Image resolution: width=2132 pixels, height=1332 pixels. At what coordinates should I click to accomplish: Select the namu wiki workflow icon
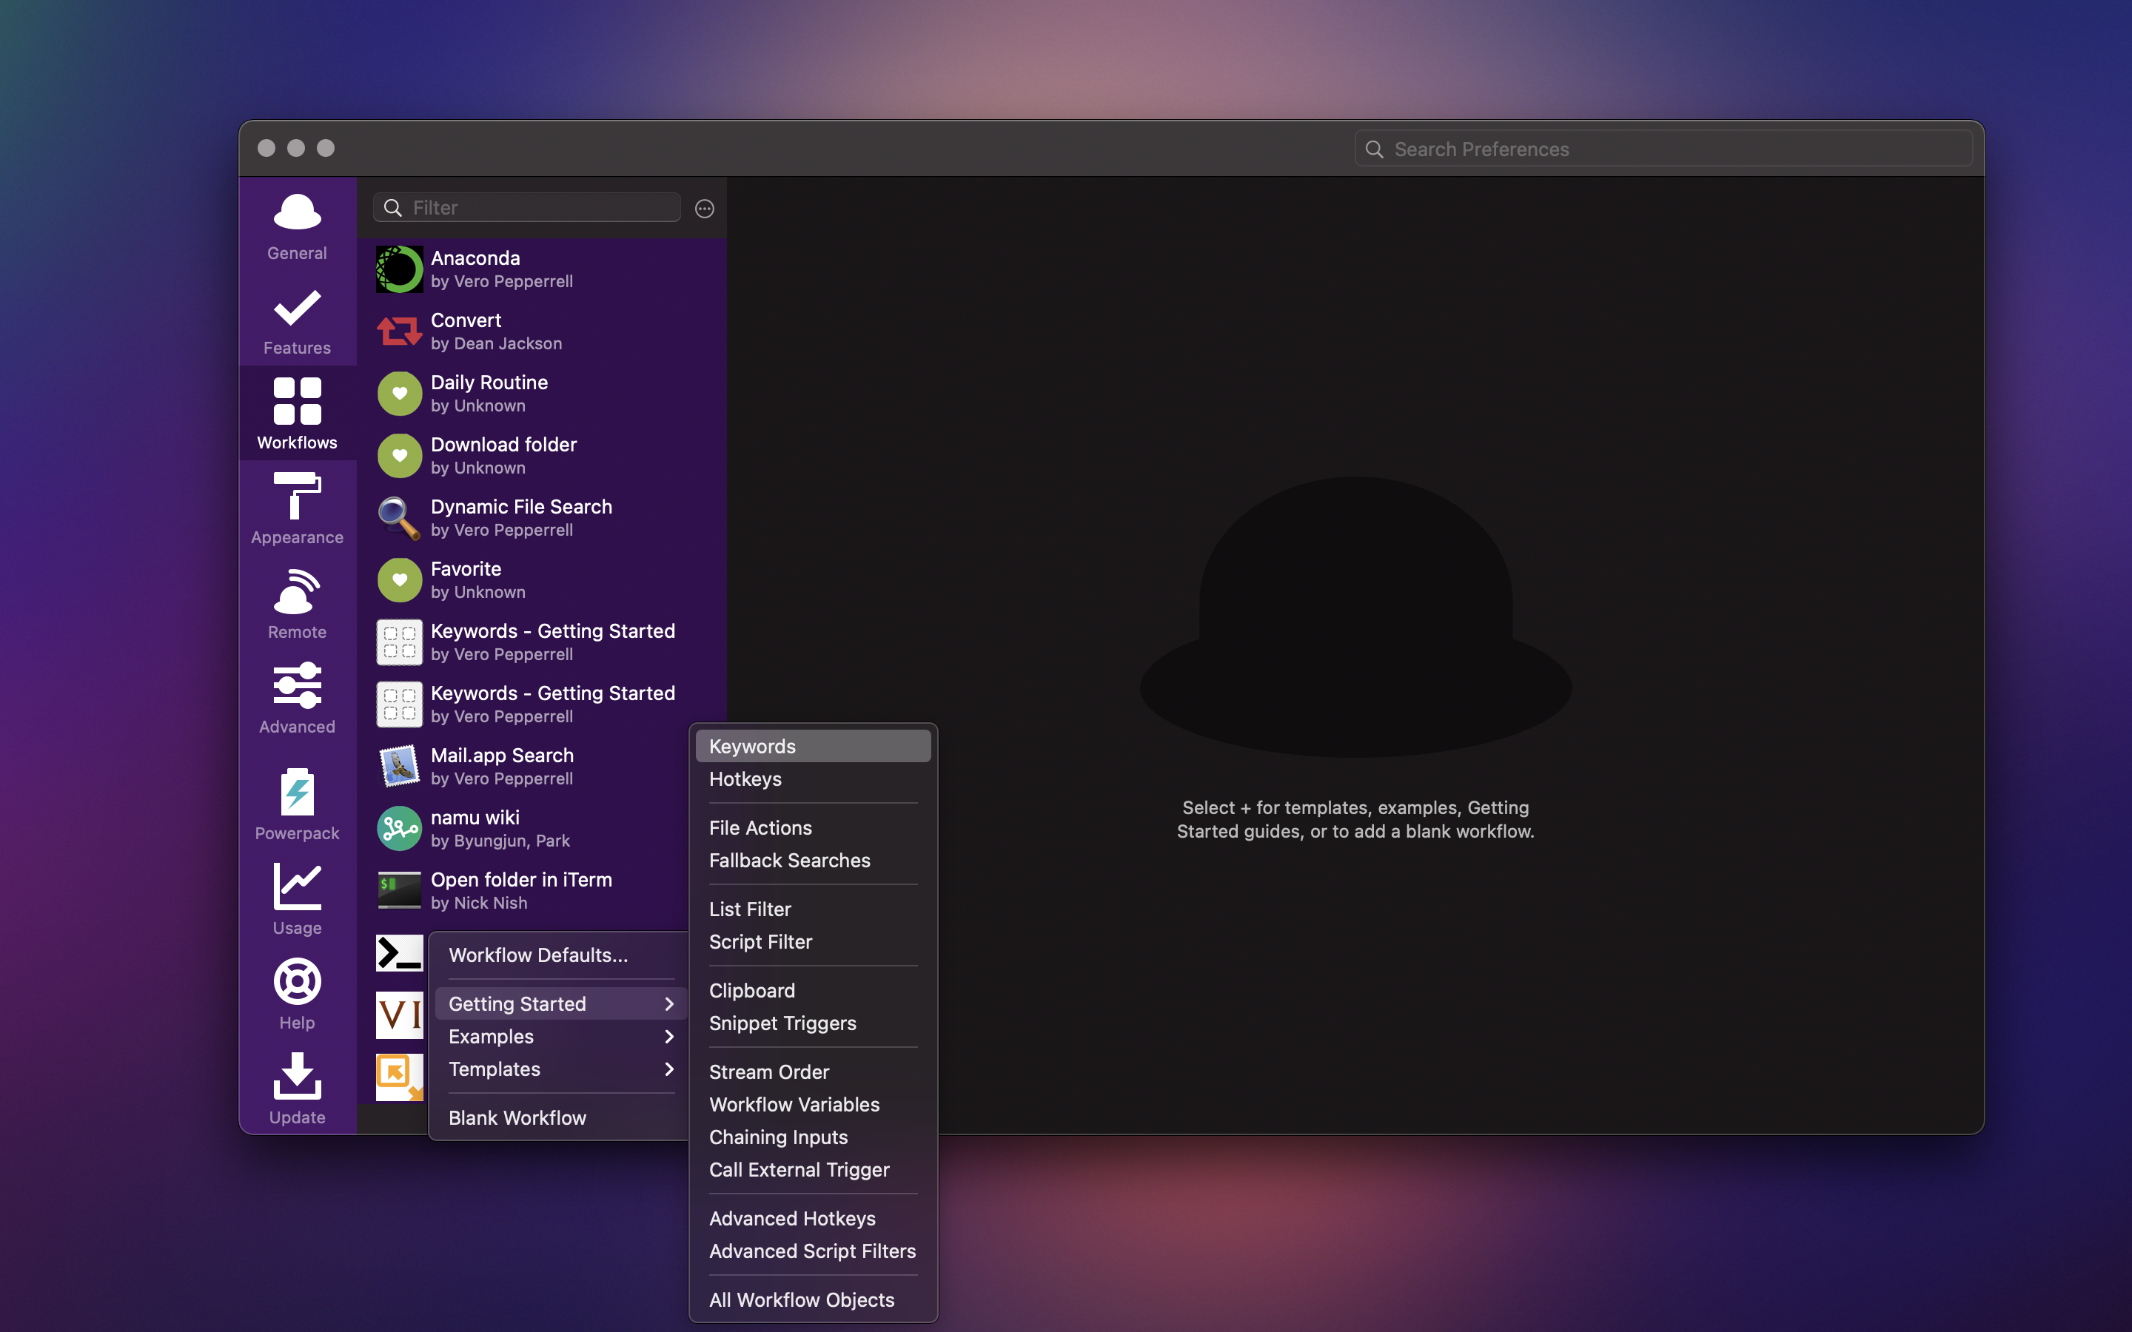tap(399, 829)
